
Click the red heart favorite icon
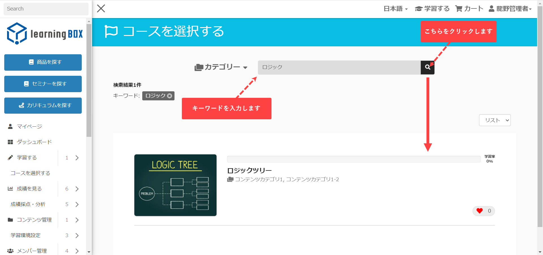[479, 211]
